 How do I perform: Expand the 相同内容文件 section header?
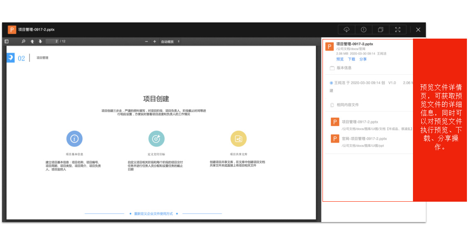click(x=347, y=105)
